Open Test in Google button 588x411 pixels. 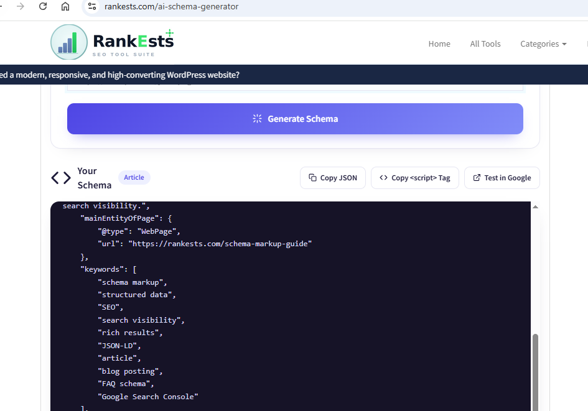pos(502,178)
